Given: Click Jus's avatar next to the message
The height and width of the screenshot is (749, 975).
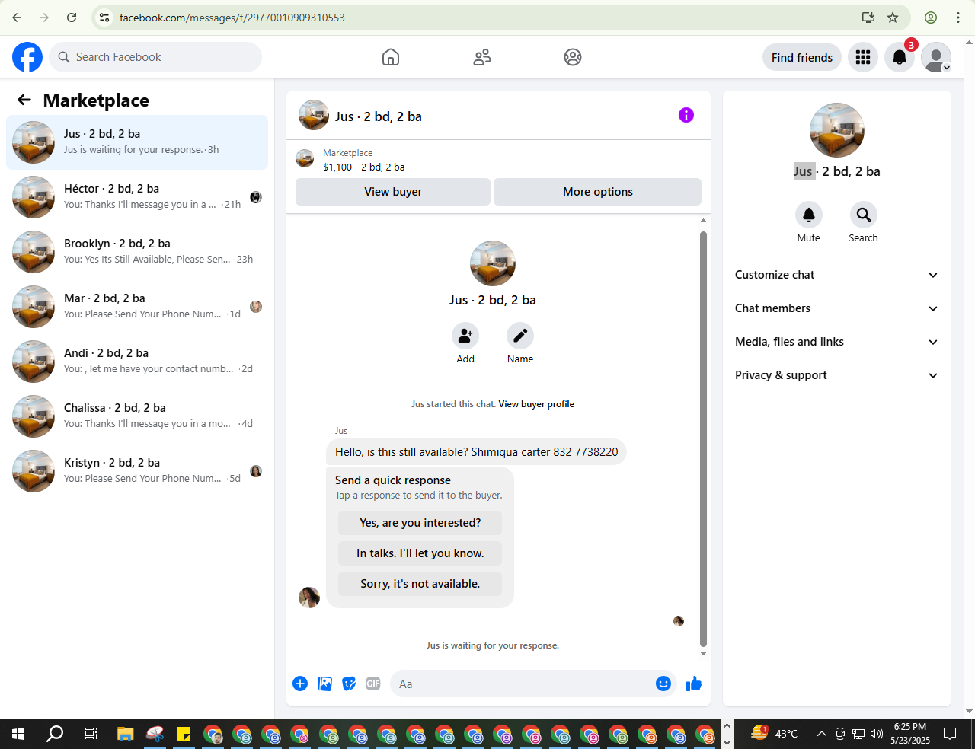Looking at the screenshot, I should pos(309,598).
